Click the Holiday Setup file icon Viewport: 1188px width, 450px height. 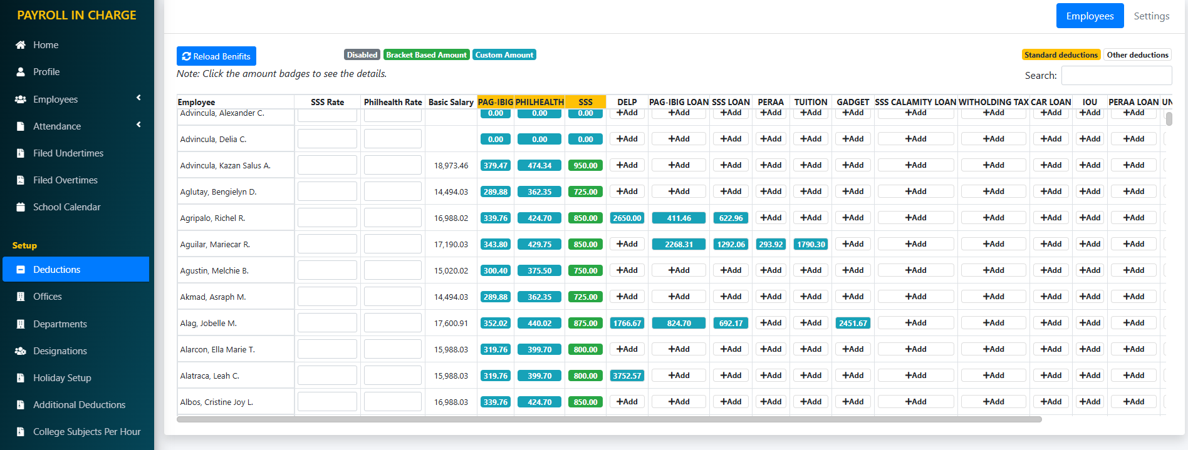[x=21, y=378]
